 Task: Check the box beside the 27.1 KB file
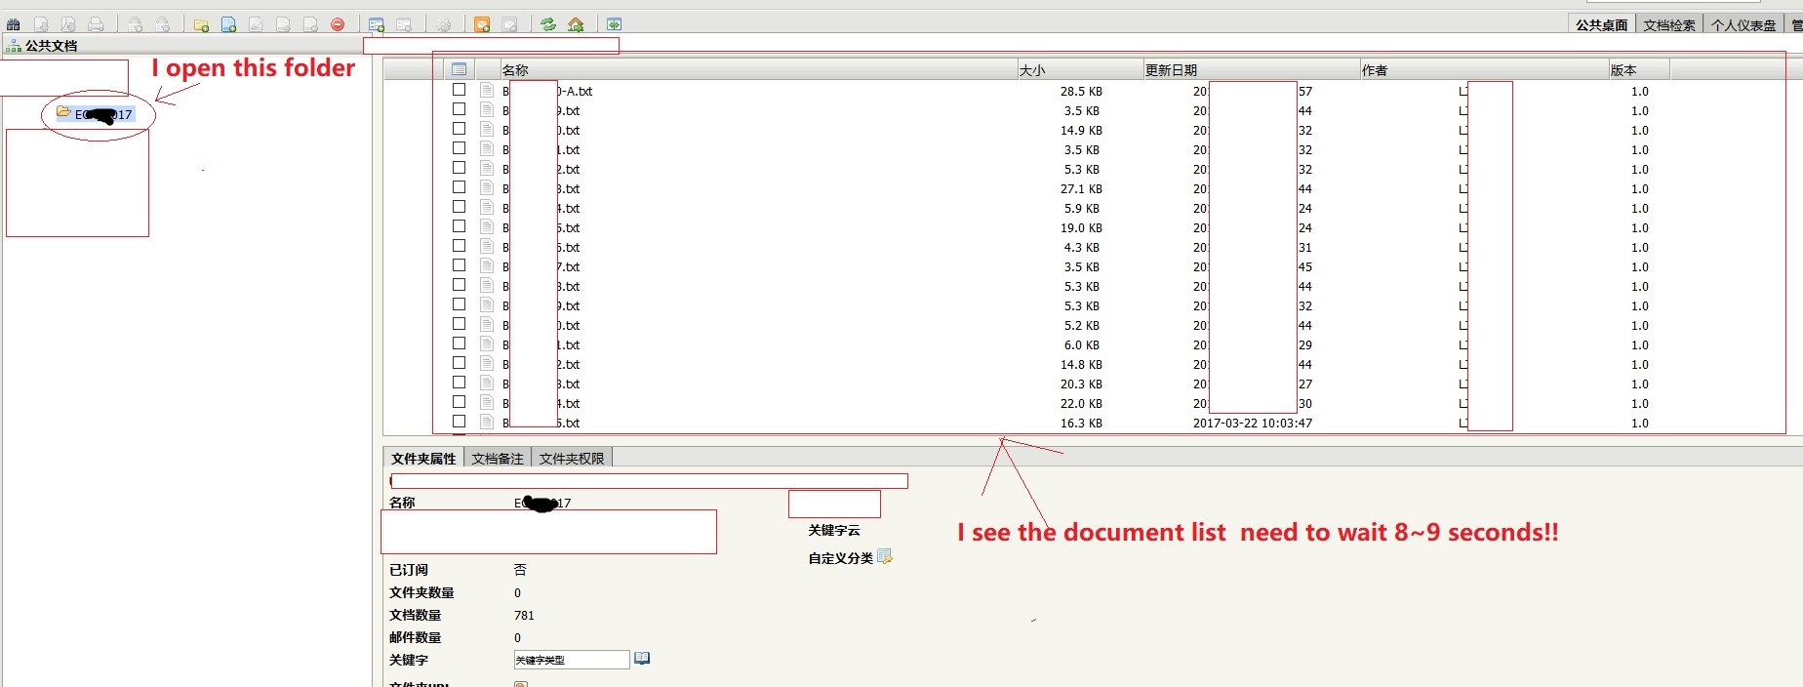click(x=459, y=187)
